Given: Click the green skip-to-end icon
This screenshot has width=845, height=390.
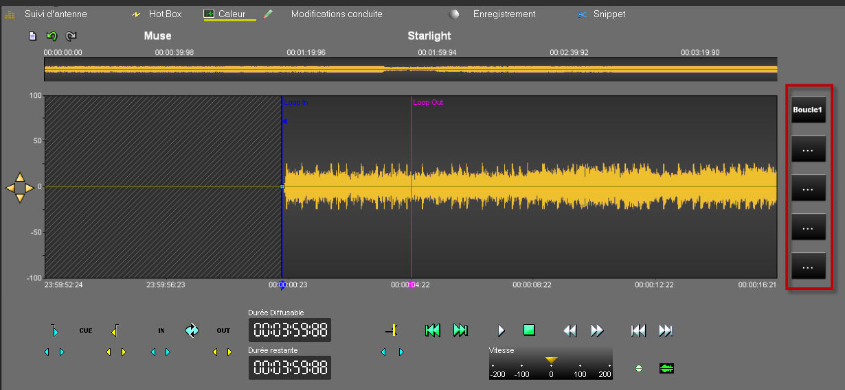Looking at the screenshot, I should 460,330.
